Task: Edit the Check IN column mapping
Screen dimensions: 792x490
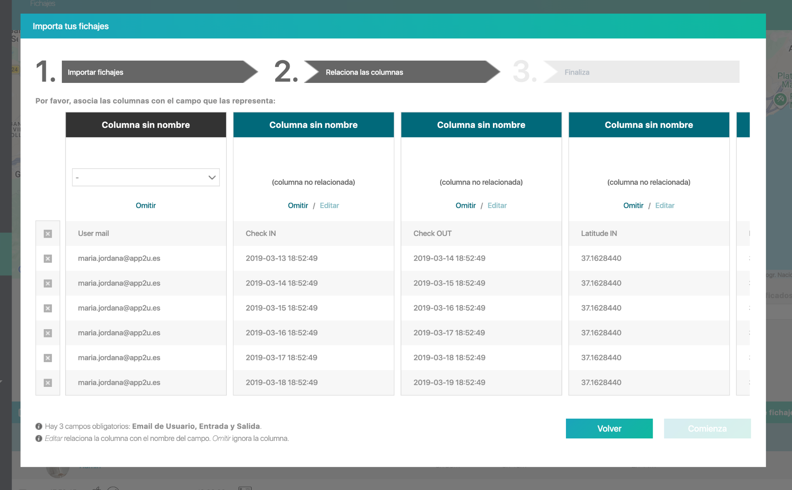Action: pyautogui.click(x=329, y=205)
